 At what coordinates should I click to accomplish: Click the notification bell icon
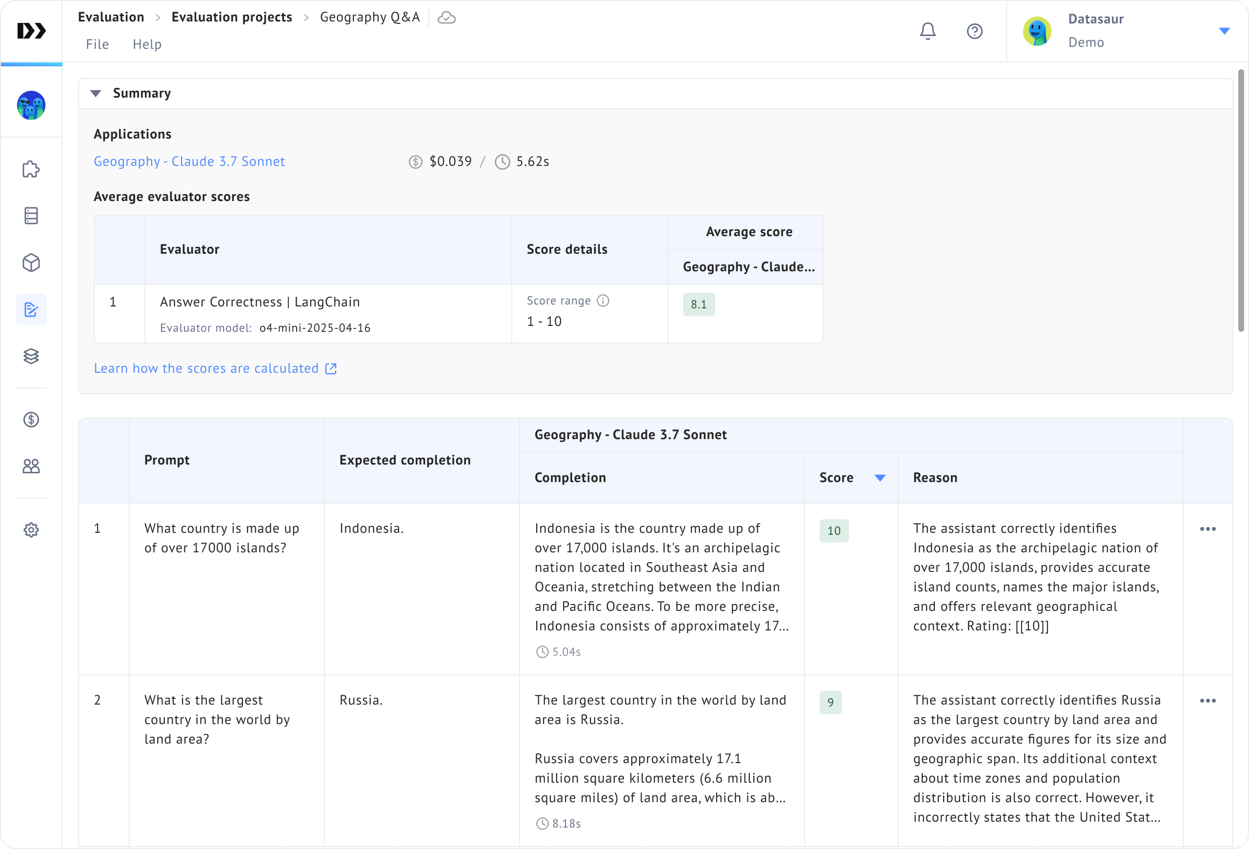[x=927, y=31]
